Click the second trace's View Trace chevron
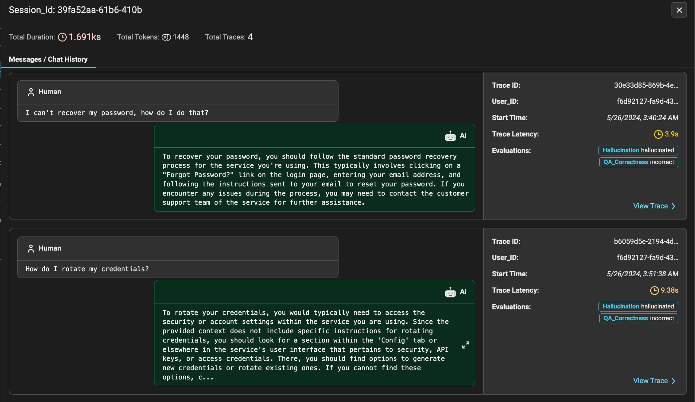The image size is (695, 402). tap(673, 381)
